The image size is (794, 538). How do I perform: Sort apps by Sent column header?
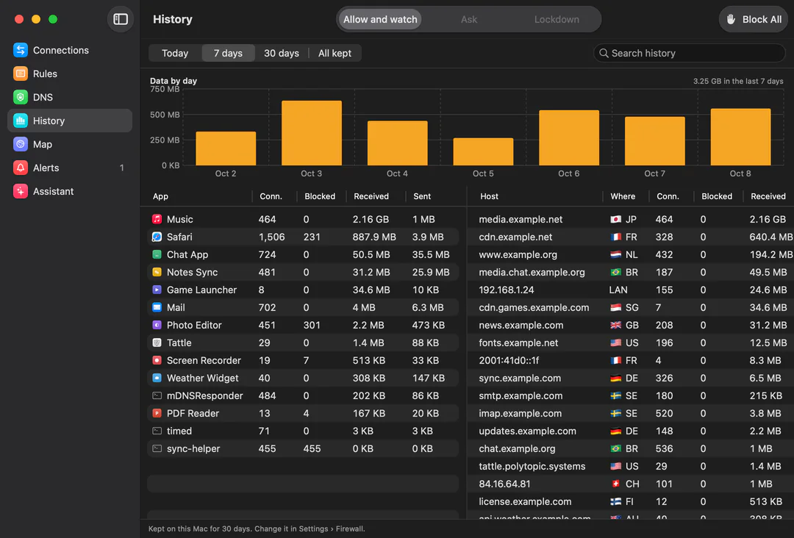click(x=422, y=196)
